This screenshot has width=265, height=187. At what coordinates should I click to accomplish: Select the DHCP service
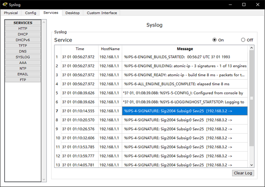23,34
